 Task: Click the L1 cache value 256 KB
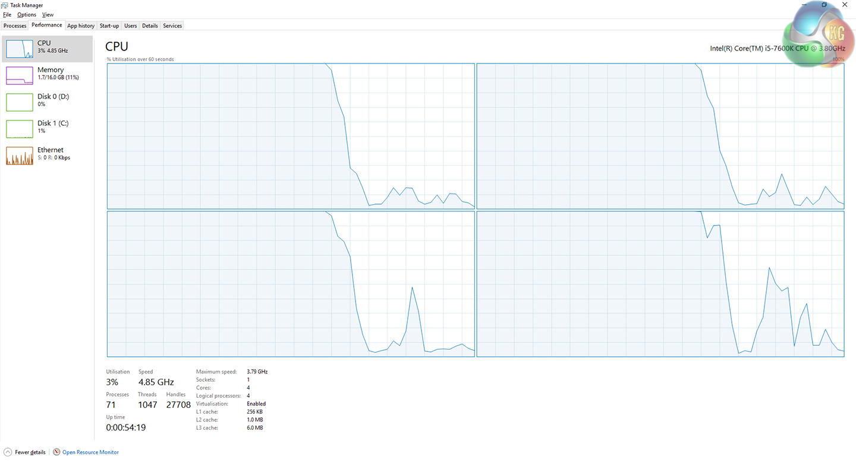click(254, 411)
